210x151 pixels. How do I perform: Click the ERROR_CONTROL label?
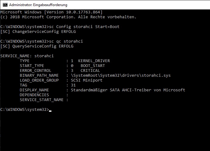point(36,71)
